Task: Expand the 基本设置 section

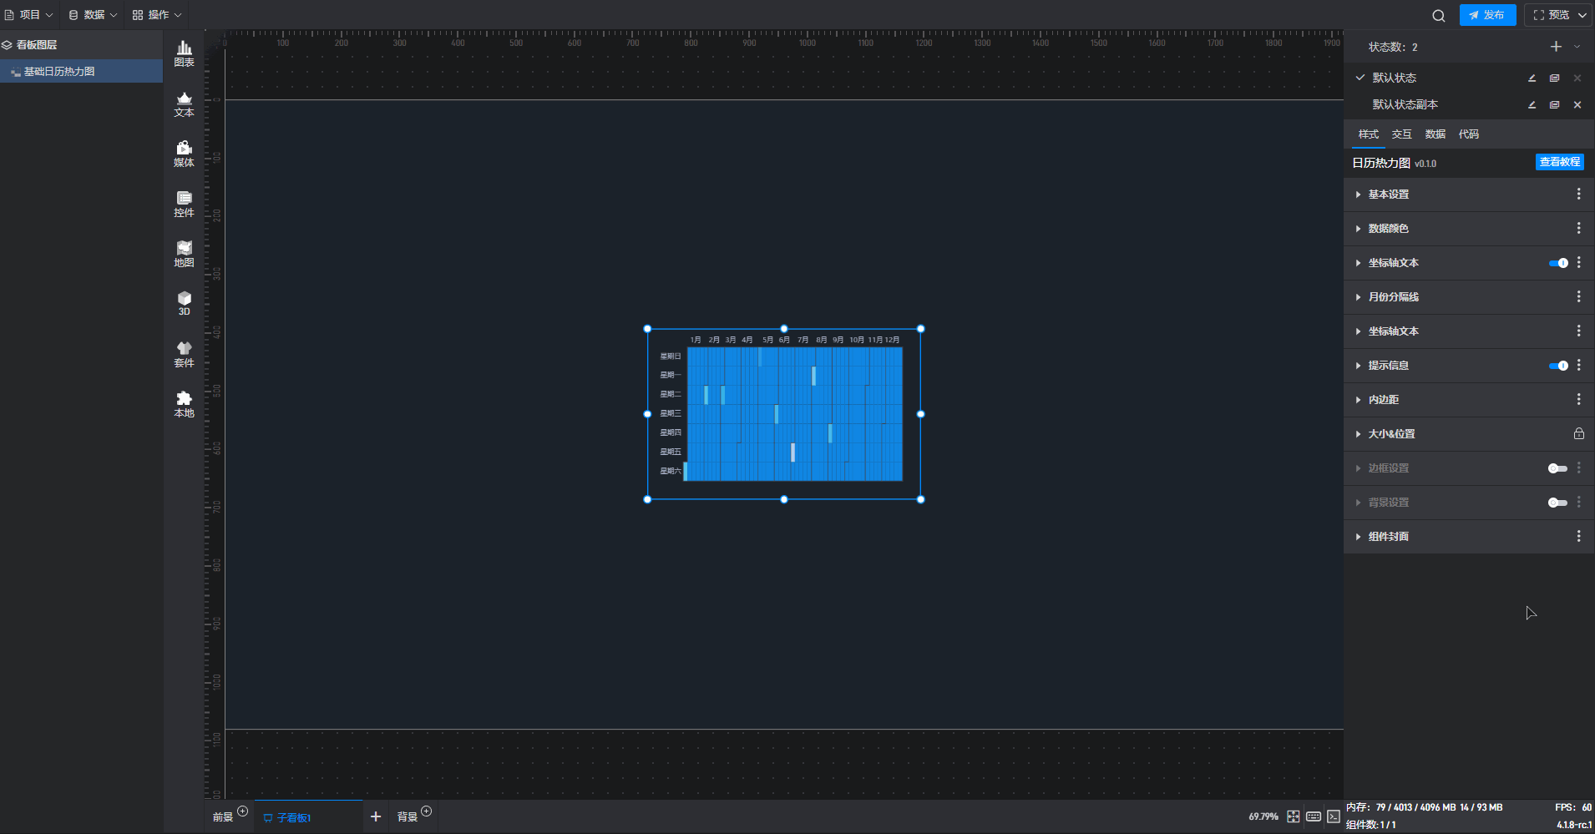Action: coord(1359,195)
